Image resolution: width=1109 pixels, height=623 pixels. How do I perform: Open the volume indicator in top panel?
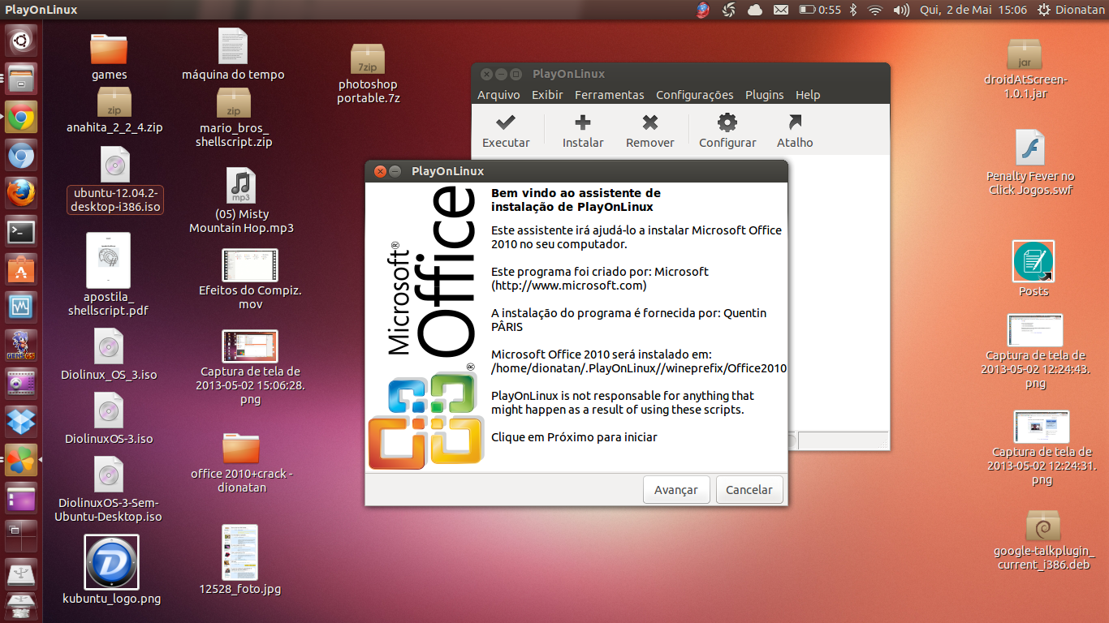(901, 10)
